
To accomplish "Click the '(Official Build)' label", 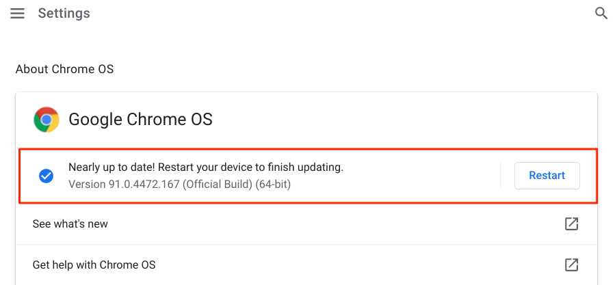I will [218, 185].
